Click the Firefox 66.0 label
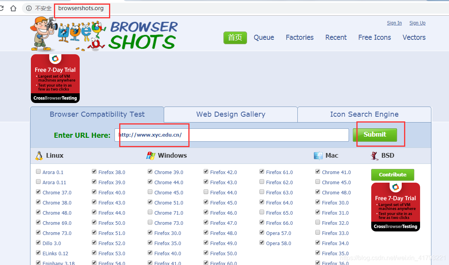Image resolution: width=449 pixels, height=265 pixels. (279, 223)
